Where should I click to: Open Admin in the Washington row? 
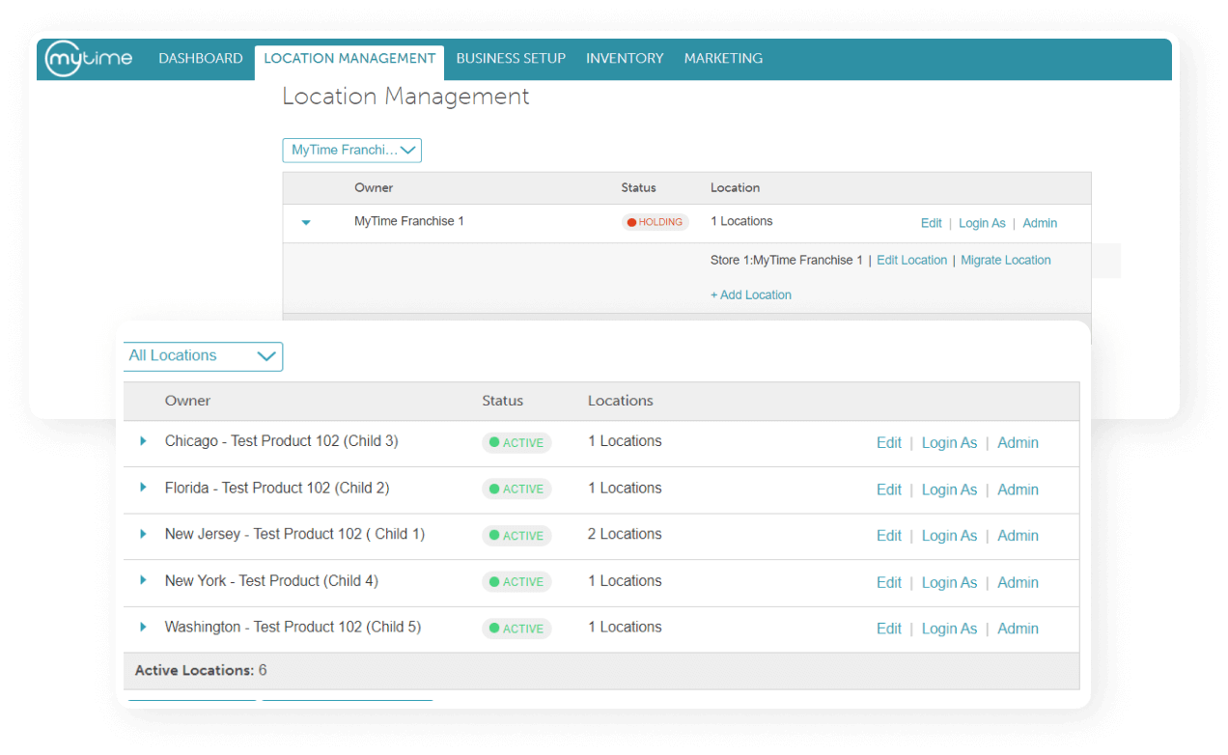tap(1018, 629)
